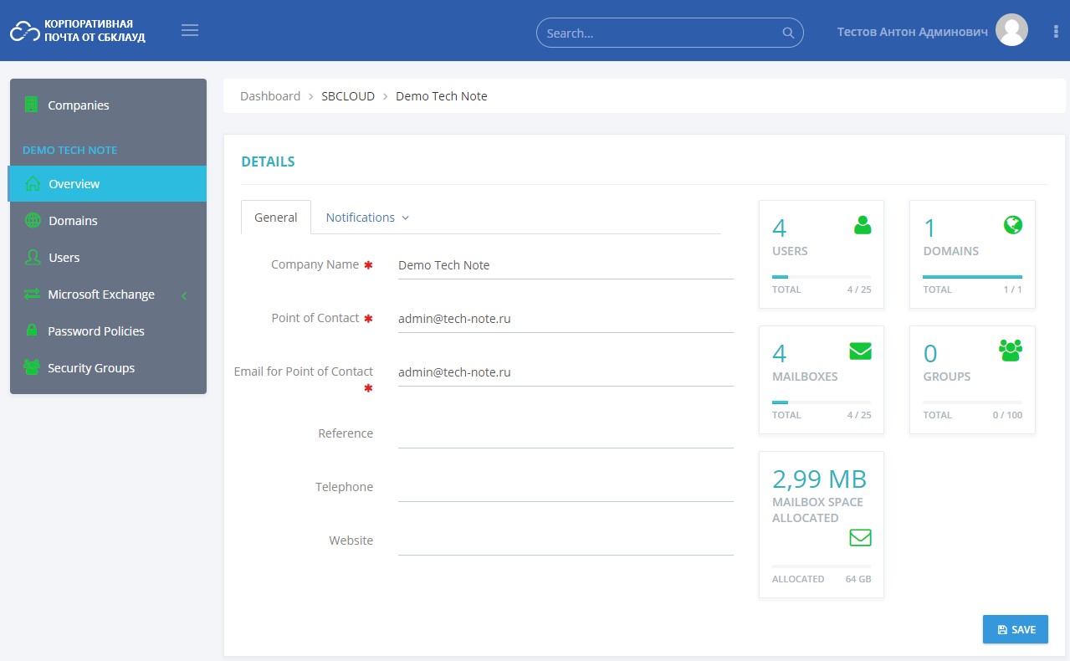Click the Website input field
Viewport: 1070px width, 661px height.
pyautogui.click(x=566, y=541)
